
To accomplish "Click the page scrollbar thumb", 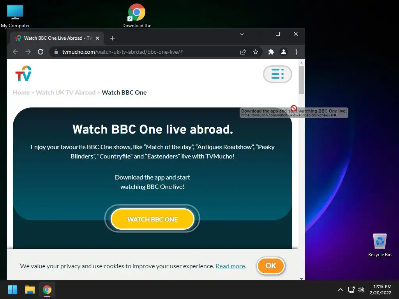I will pyautogui.click(x=301, y=80).
